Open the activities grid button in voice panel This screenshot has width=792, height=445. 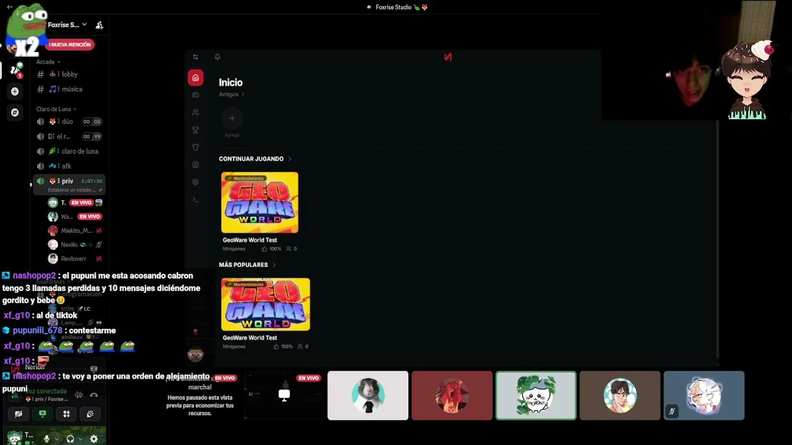(66, 414)
